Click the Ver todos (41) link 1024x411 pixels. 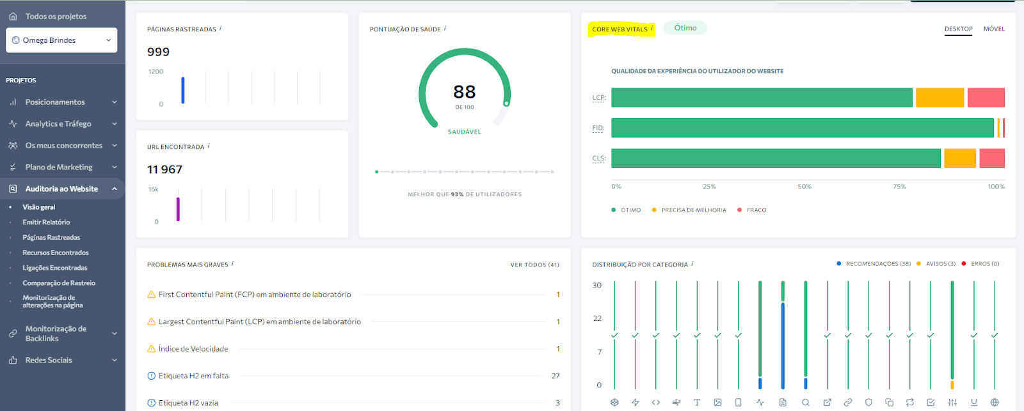[534, 265]
